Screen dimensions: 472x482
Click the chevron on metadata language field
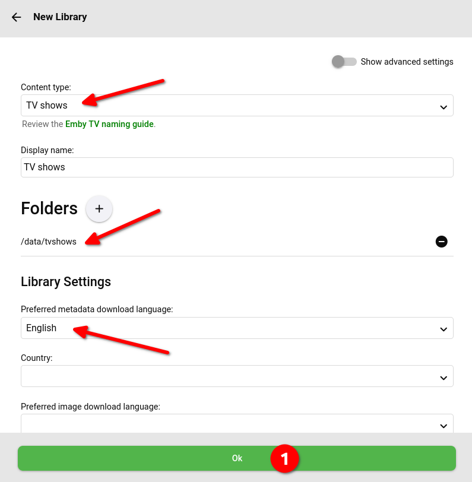[x=444, y=329]
